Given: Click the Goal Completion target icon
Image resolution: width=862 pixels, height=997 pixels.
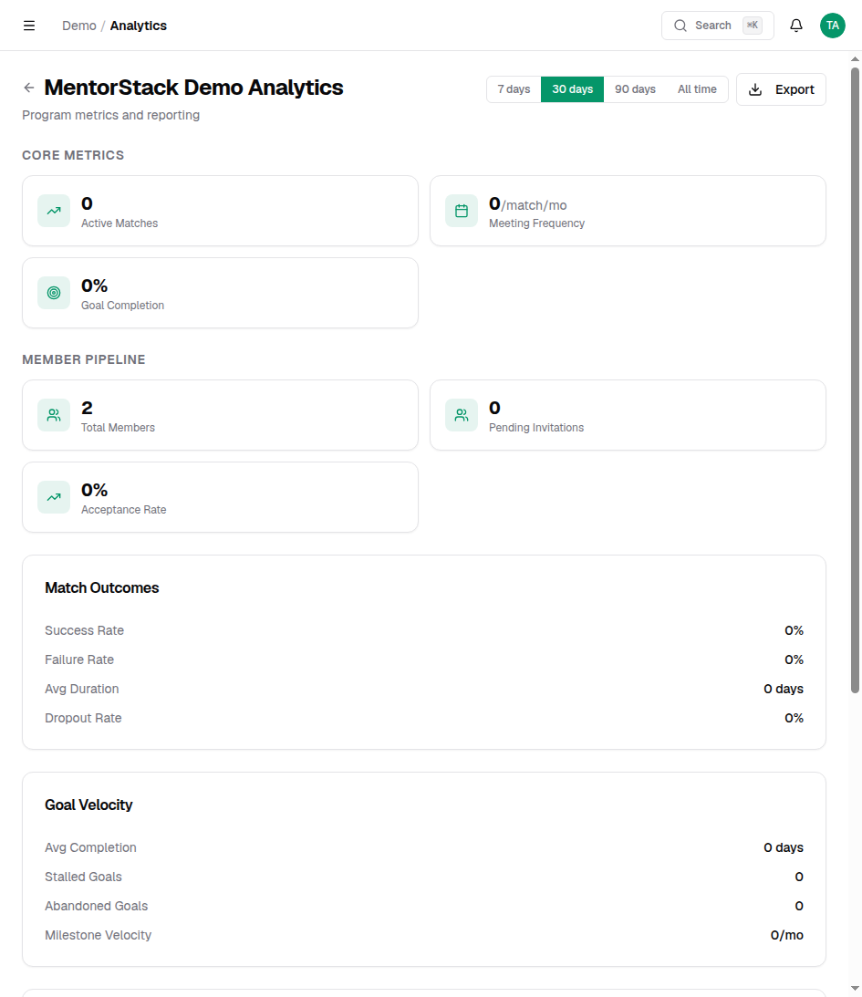Looking at the screenshot, I should 54,293.
